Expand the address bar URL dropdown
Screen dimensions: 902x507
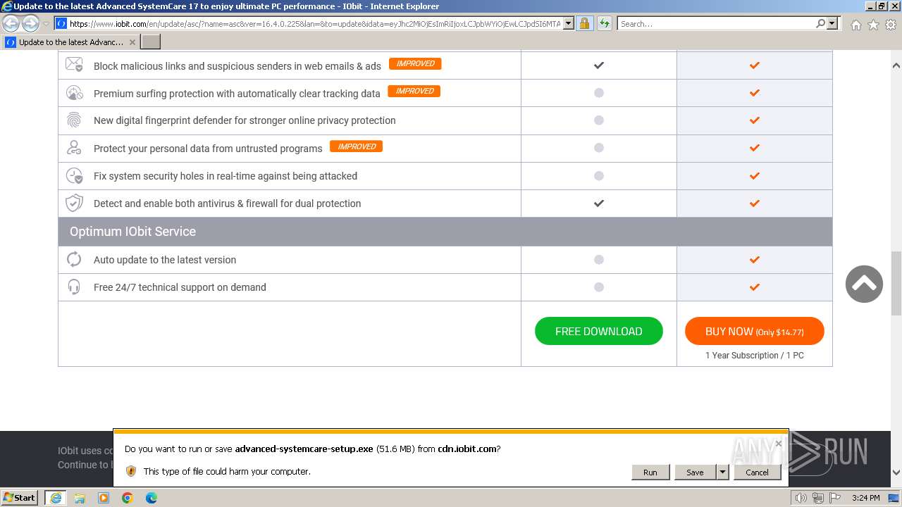[x=569, y=23]
